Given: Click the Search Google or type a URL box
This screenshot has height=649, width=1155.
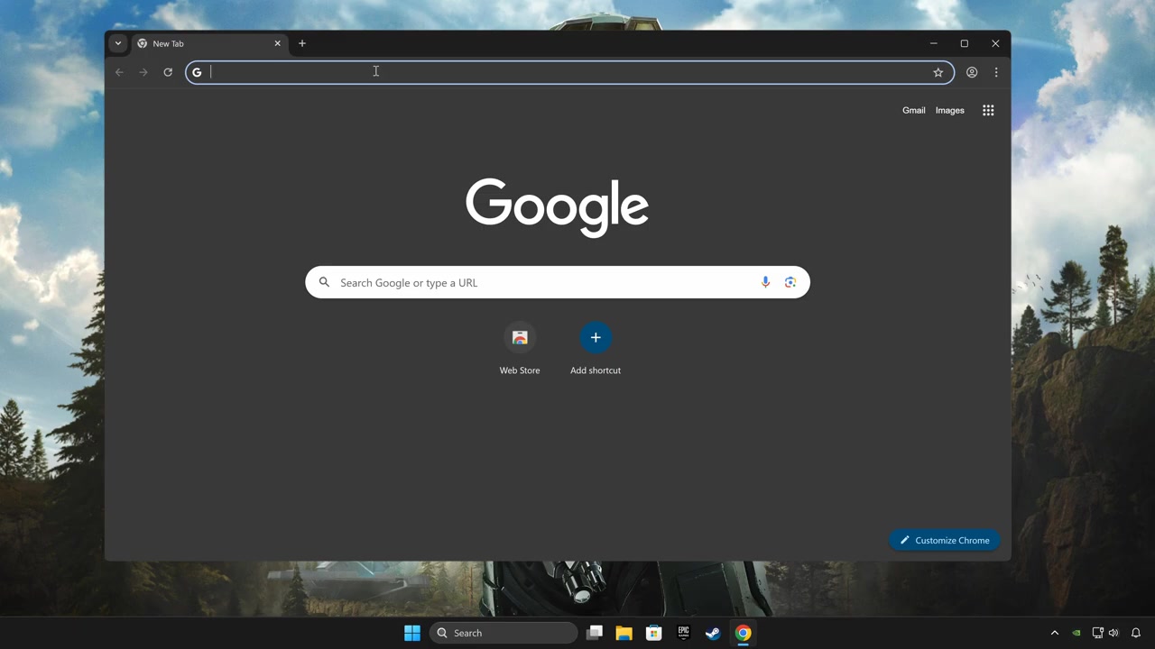Looking at the screenshot, I should pos(558,282).
